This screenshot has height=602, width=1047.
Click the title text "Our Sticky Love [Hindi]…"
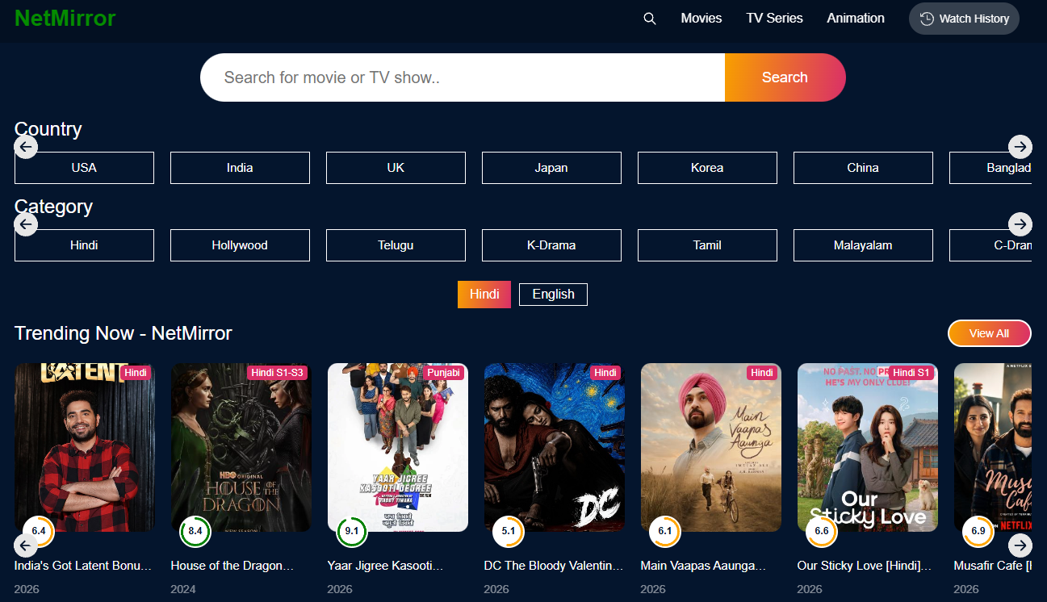(865, 566)
